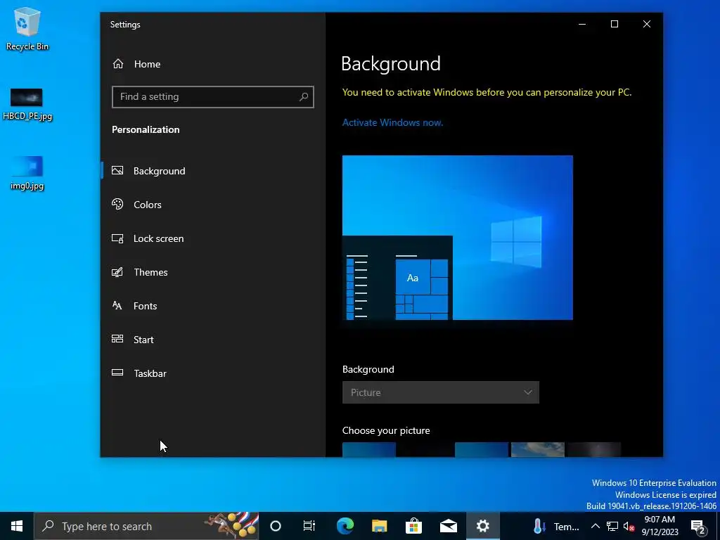Image resolution: width=720 pixels, height=540 pixels.
Task: Click the Start tiles icon in the sidebar
Action: pos(117,339)
